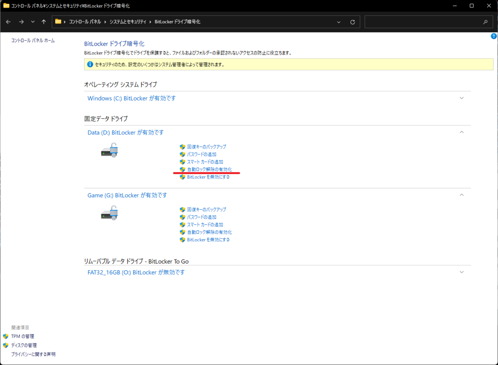Image resolution: width=498 pixels, height=365 pixels.
Task: Click the search magnifier icon
Action: (x=485, y=22)
